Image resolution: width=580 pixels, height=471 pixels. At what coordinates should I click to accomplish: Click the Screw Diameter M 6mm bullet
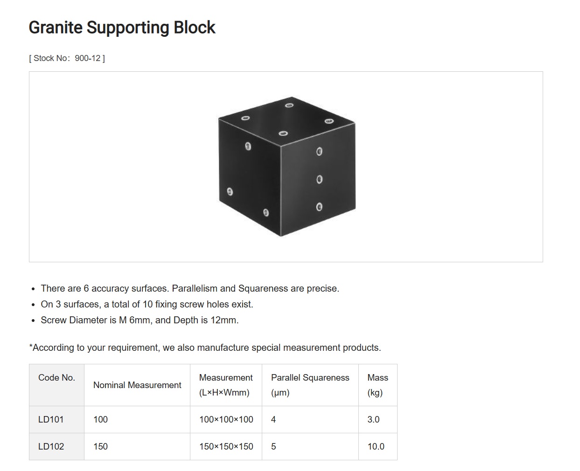click(x=140, y=320)
